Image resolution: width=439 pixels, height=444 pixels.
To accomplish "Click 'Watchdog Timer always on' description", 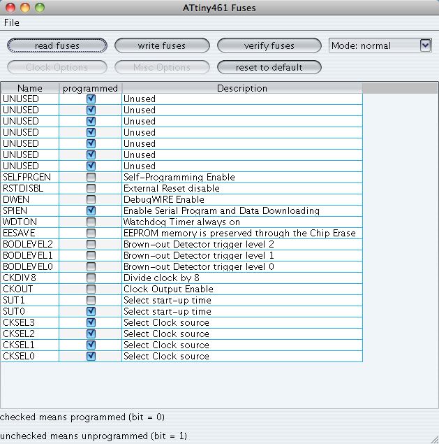I will 181,222.
